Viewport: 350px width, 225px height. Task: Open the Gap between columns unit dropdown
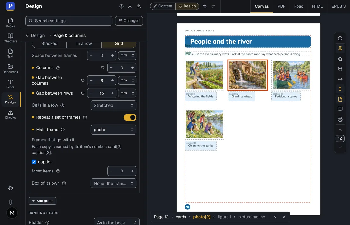point(127,80)
